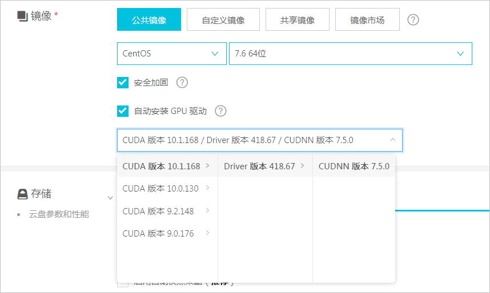This screenshot has width=490, height=293.
Task: Select CUDA 版本 9.2.148 option
Action: pos(167,211)
